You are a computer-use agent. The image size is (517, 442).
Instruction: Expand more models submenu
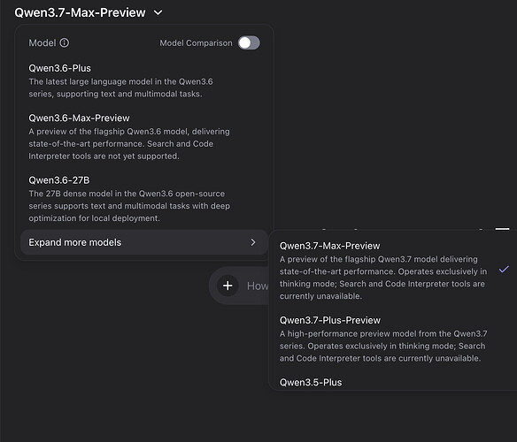point(144,242)
